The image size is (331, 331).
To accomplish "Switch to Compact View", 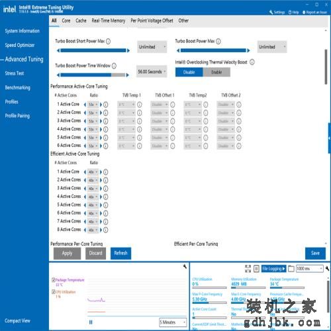I will click(x=17, y=321).
